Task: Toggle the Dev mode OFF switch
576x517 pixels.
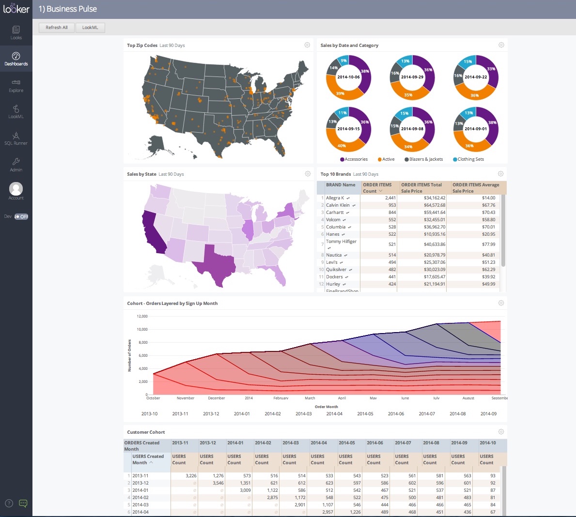Action: click(x=21, y=216)
